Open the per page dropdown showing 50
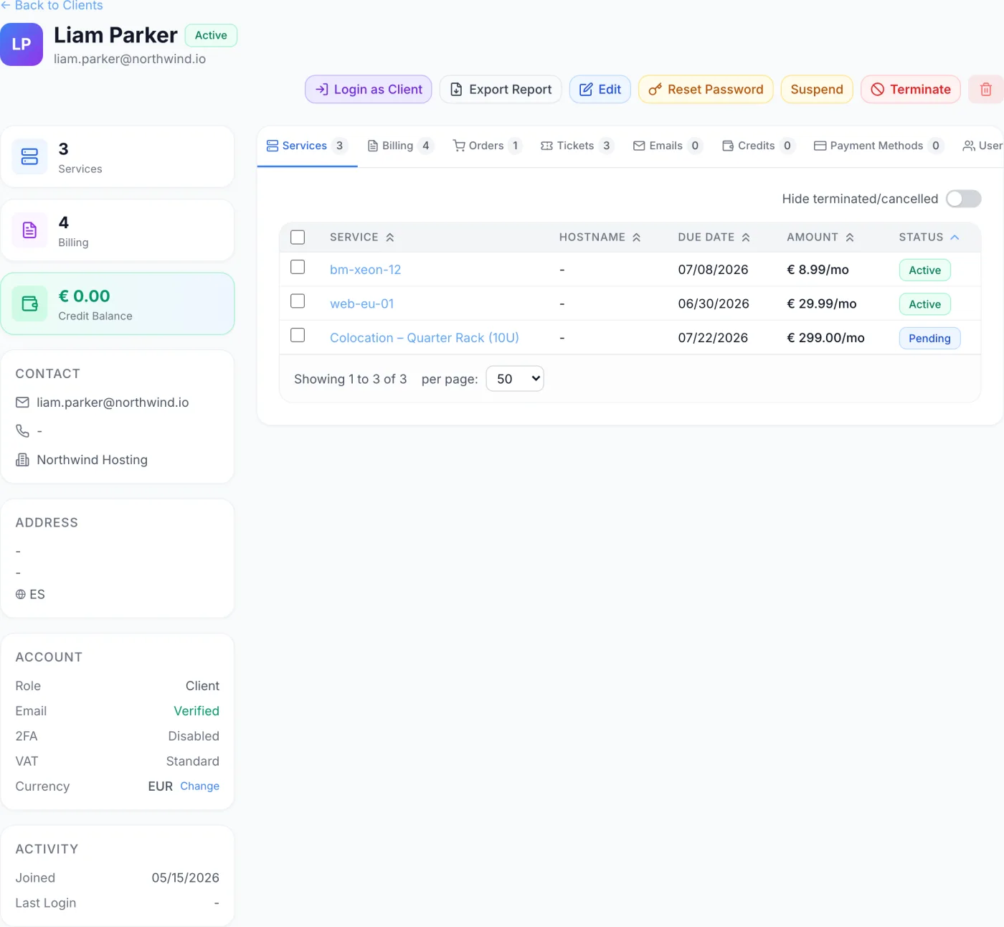1004x927 pixels. [515, 379]
